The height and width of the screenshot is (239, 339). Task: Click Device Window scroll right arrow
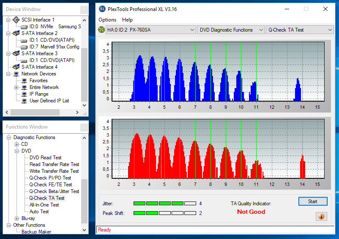(x=77, y=112)
